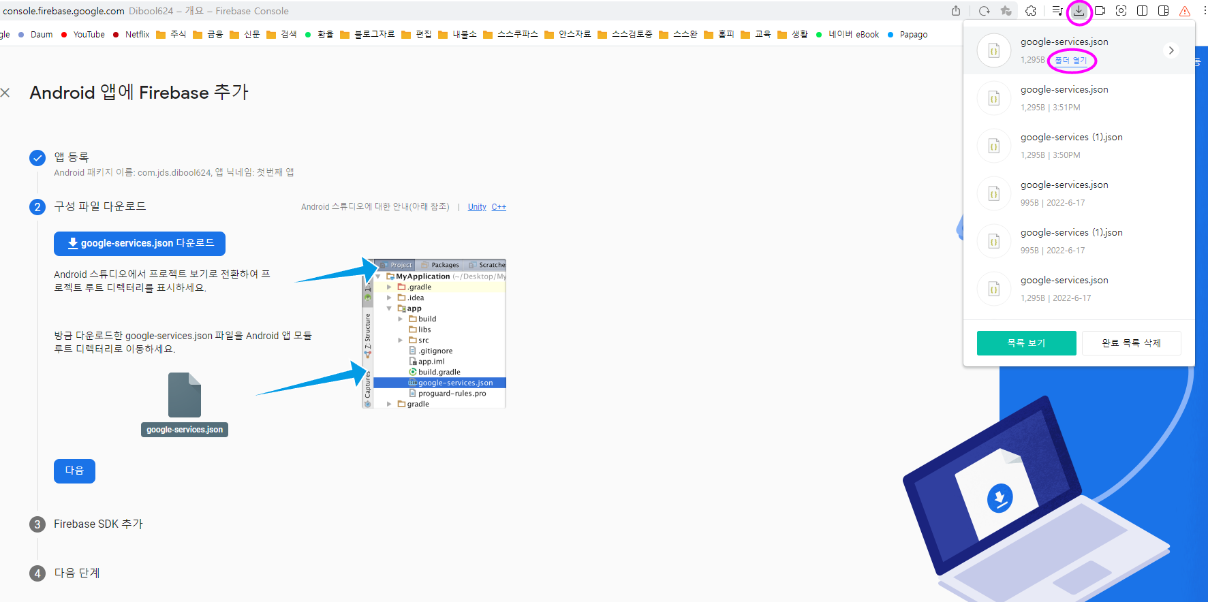Click the bookmark star icon

tap(1006, 11)
